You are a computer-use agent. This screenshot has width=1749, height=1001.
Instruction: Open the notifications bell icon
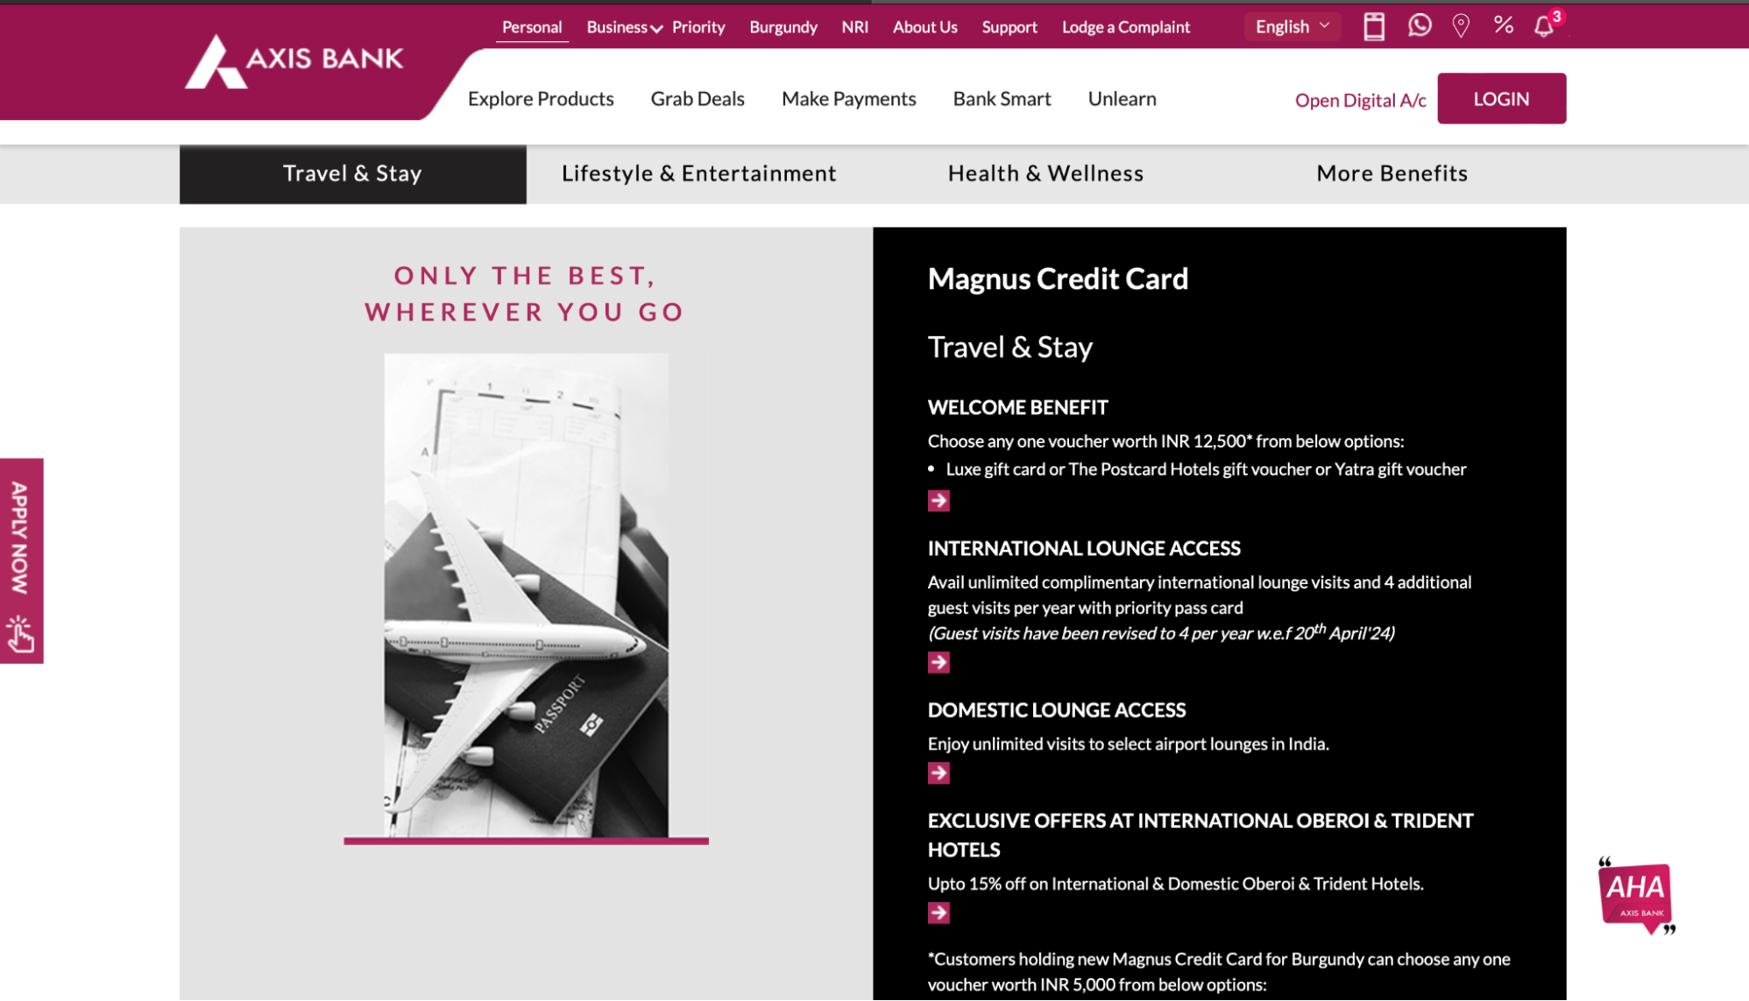pyautogui.click(x=1544, y=26)
